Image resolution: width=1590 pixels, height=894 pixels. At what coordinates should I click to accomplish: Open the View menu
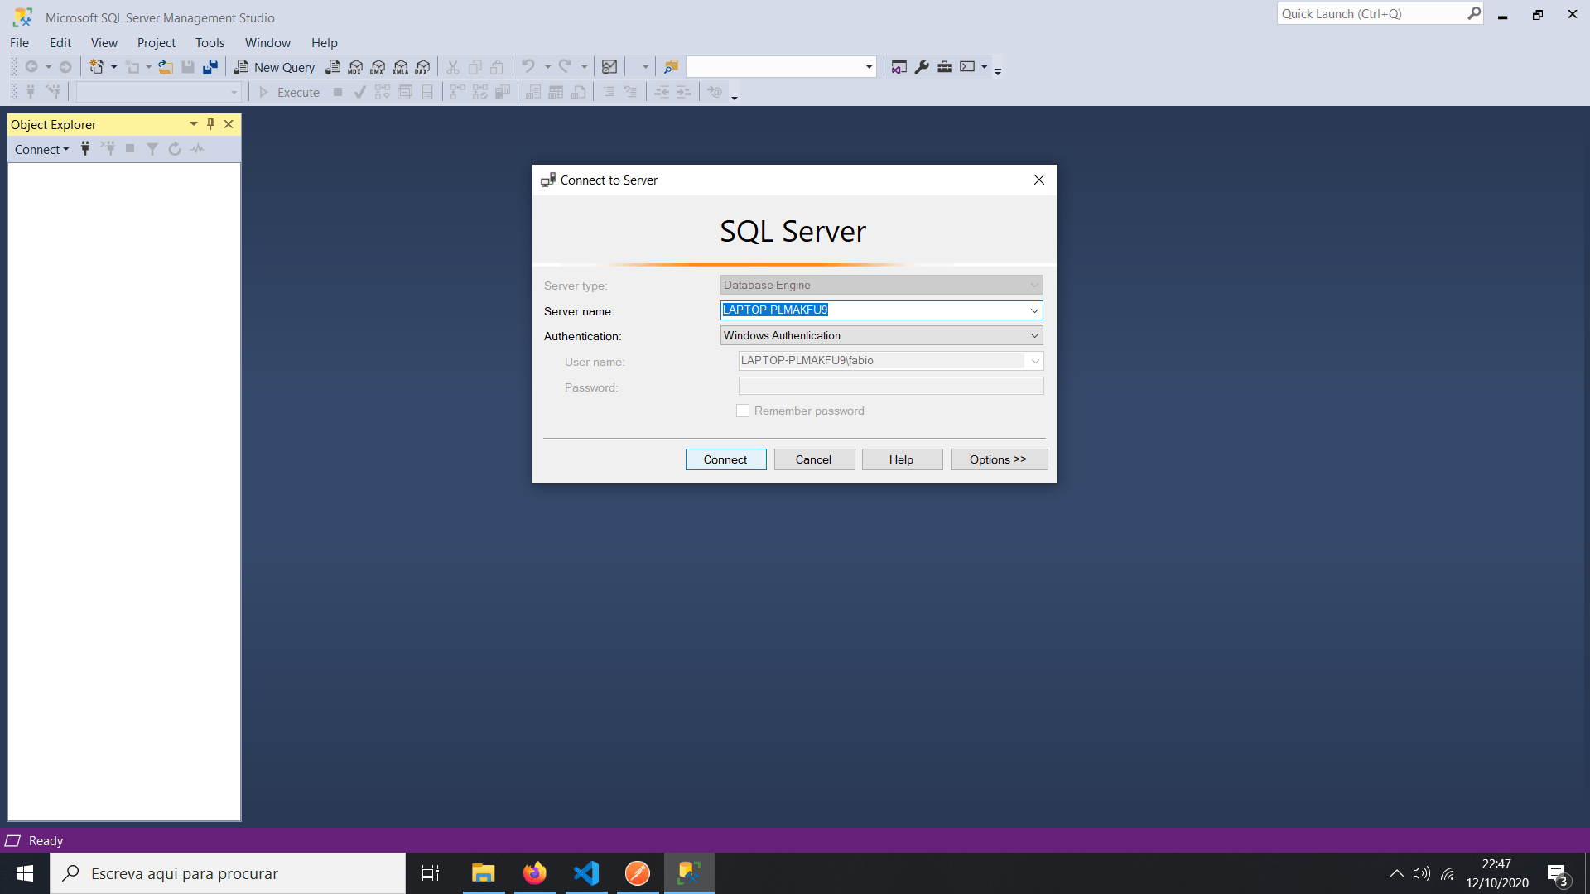point(104,43)
